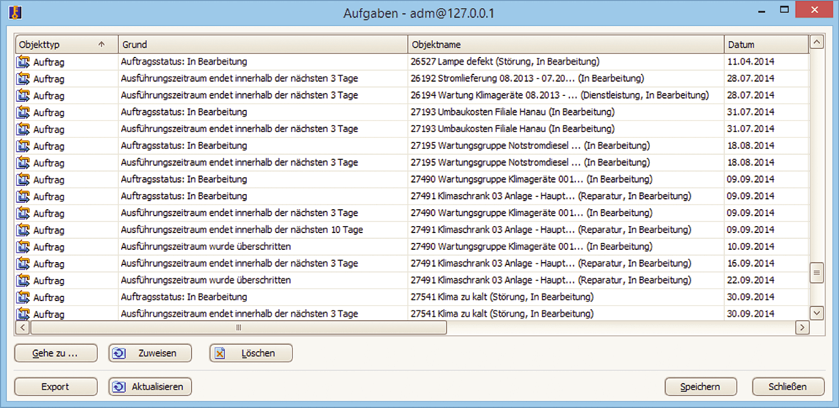Click the Objektname column header
The width and height of the screenshot is (839, 408).
(565, 44)
